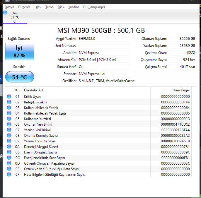Click the Standart field NVM Express 1.4
201x198 pixels.
pyautogui.click(x=137, y=74)
